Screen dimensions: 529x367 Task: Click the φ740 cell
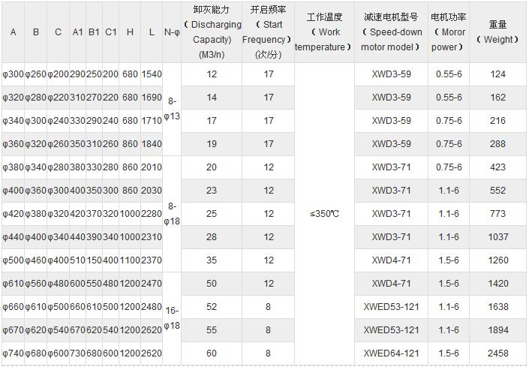[14, 353]
